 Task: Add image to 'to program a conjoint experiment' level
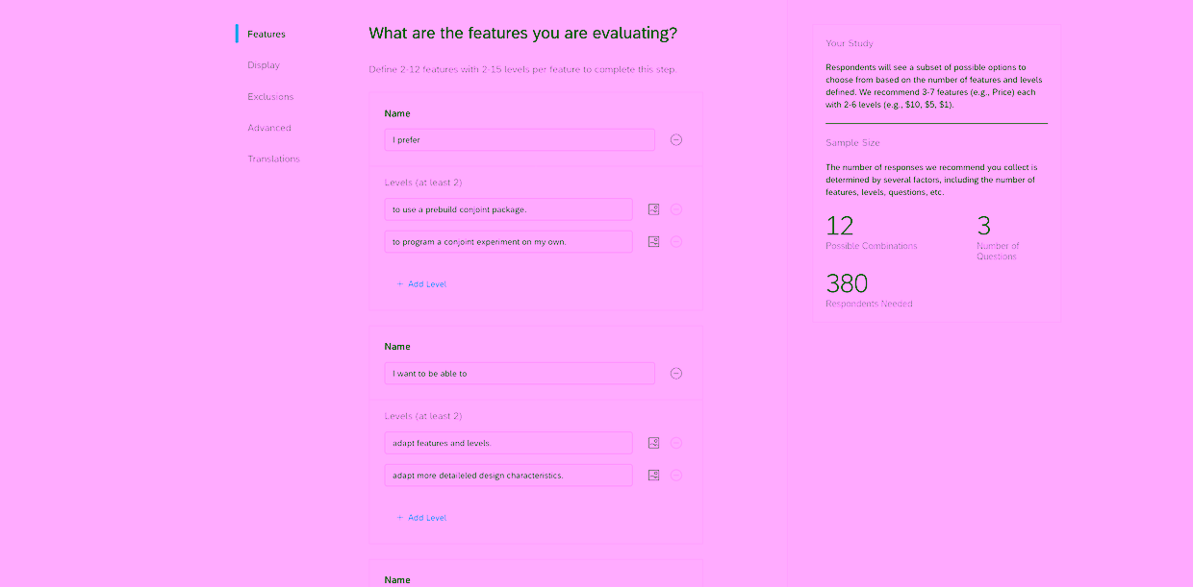point(654,242)
